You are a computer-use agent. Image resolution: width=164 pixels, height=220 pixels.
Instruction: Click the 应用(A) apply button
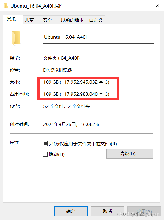pos(144,211)
